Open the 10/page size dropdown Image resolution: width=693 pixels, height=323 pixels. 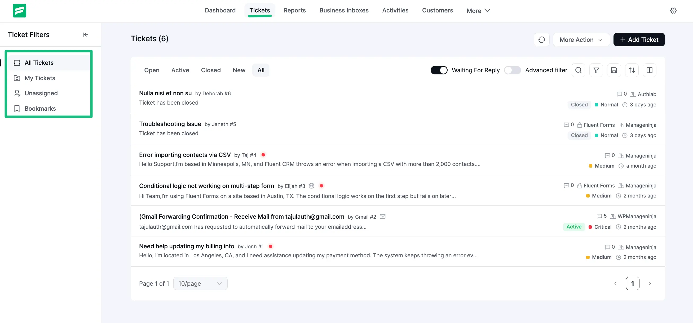coord(200,284)
